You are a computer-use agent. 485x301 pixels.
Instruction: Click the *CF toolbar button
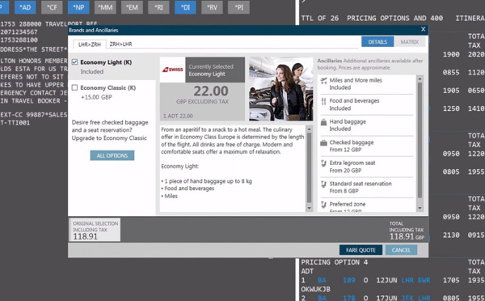(52, 7)
